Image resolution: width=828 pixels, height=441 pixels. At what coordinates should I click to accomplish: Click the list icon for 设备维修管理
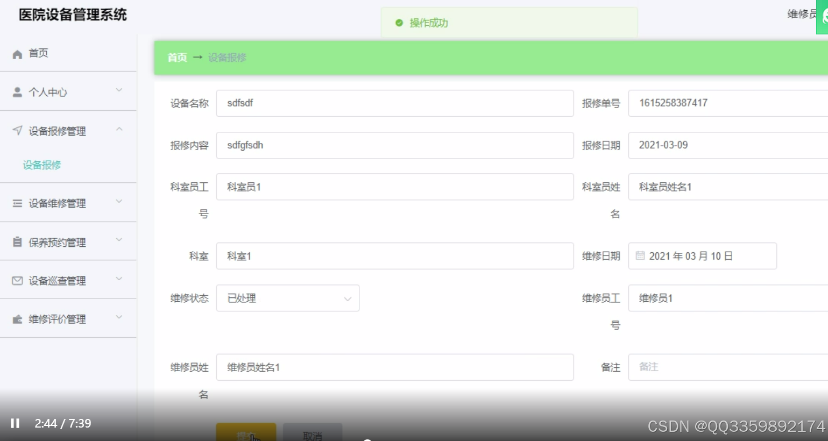17,203
